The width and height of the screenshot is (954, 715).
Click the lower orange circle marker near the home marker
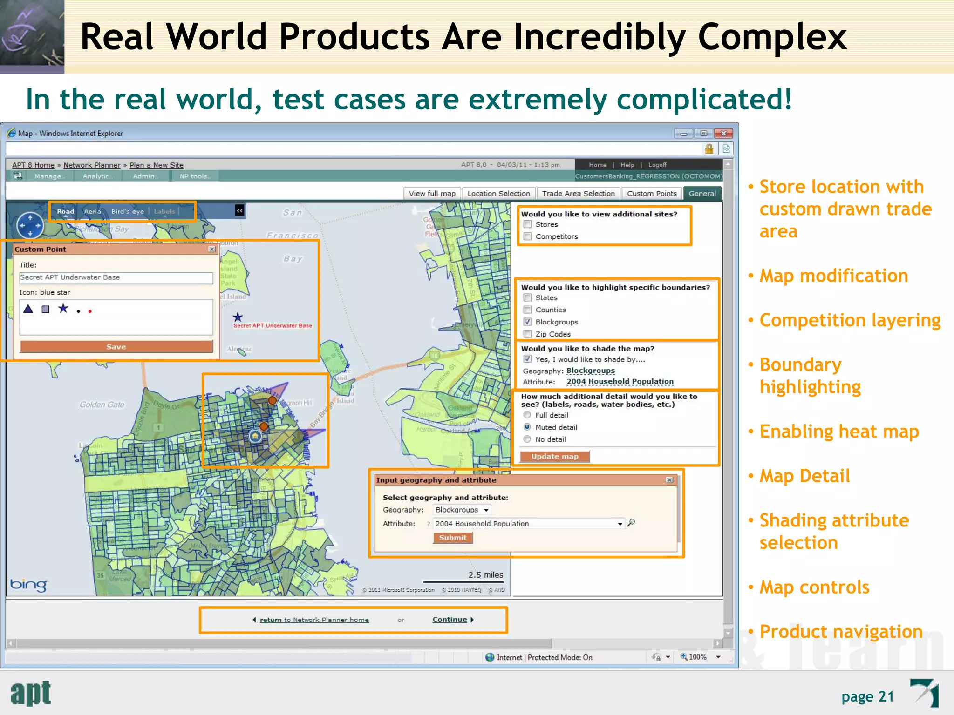264,426
